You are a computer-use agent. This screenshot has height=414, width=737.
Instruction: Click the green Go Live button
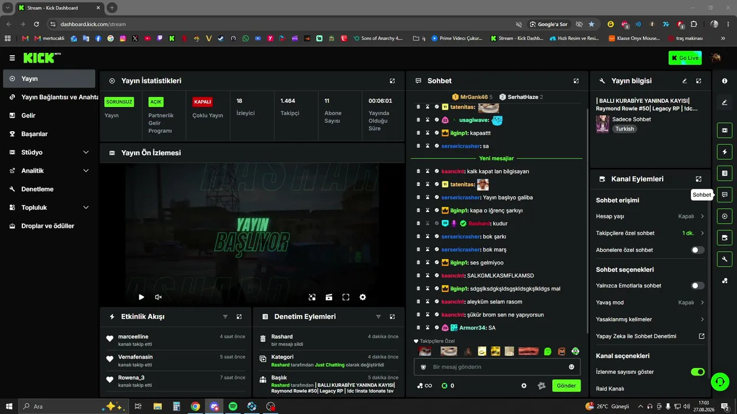pyautogui.click(x=685, y=57)
